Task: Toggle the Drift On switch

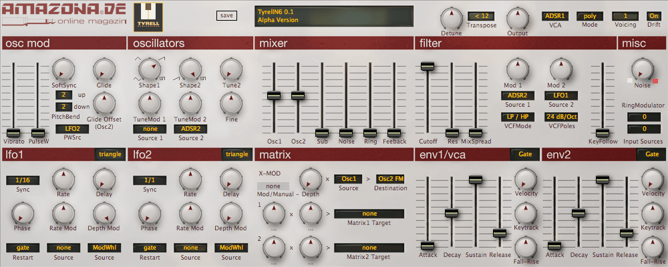Action: coord(653,16)
